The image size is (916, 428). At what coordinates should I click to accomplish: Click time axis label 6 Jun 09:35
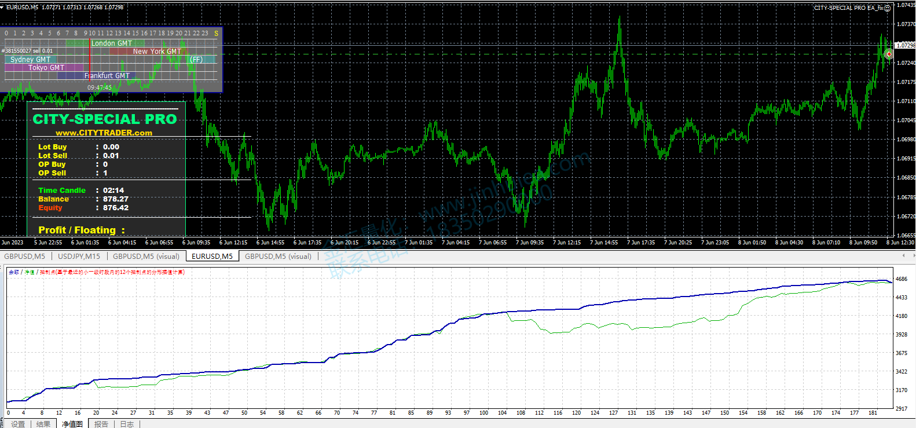click(196, 243)
